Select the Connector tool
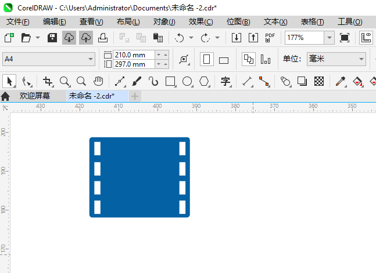376x273 pixels. click(x=264, y=81)
